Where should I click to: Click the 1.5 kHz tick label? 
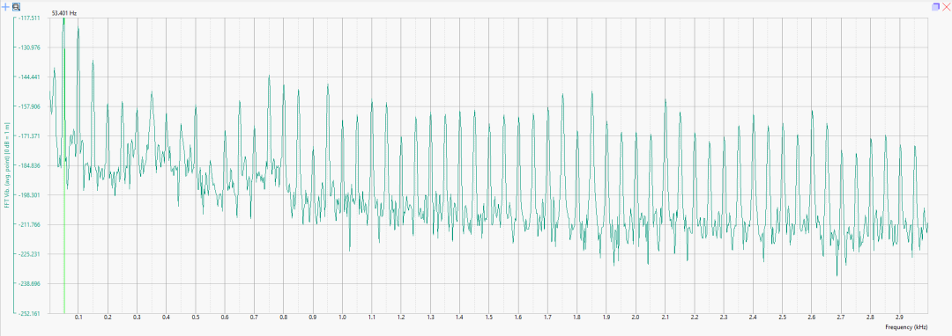[488, 318]
